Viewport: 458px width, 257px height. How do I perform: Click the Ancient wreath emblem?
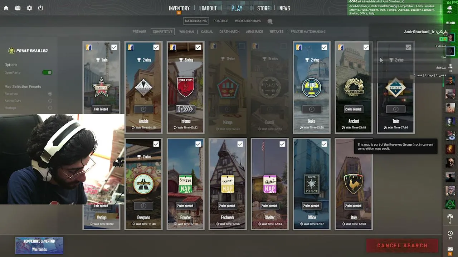pos(354,87)
